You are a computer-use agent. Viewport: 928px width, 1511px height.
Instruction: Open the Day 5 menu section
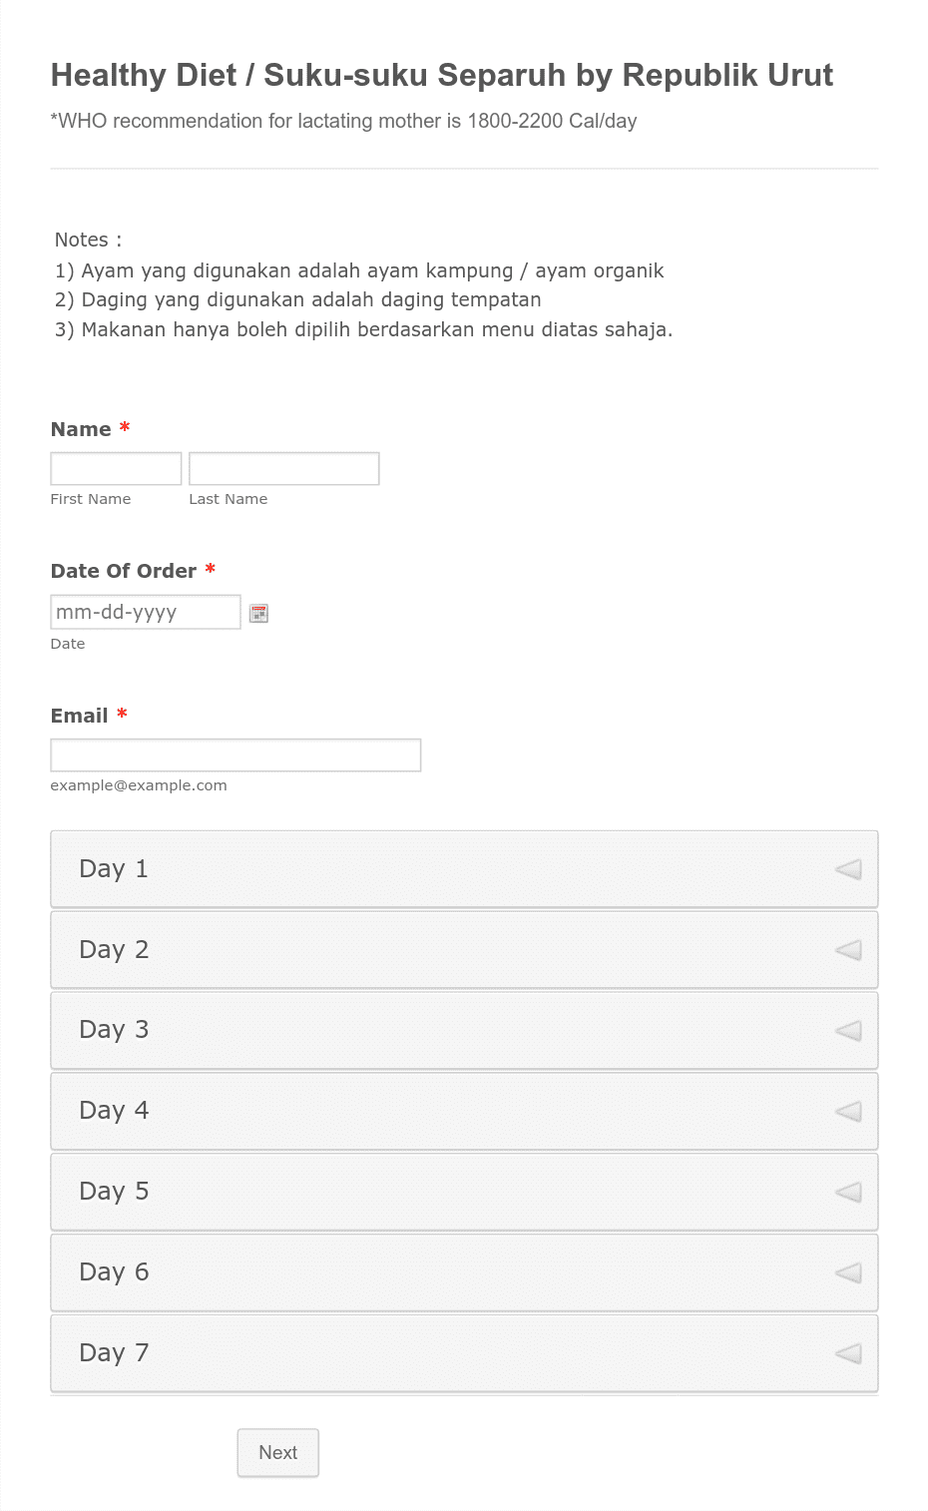[x=464, y=1192]
